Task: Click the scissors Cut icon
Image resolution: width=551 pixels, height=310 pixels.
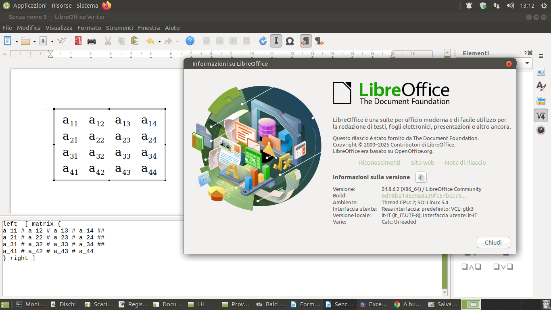Action: (108, 41)
